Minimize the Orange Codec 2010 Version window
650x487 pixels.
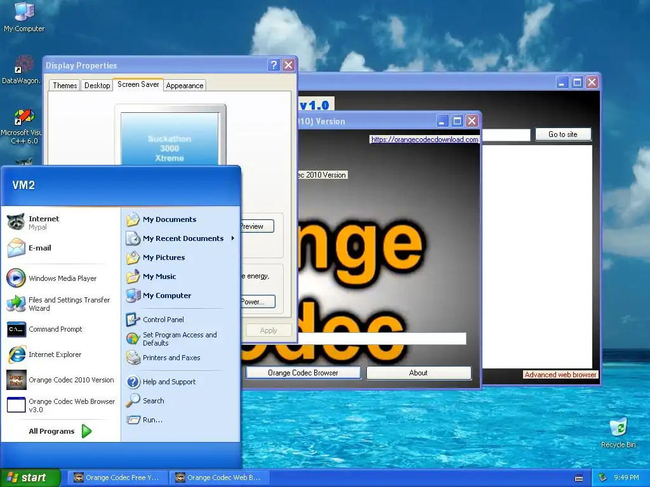pyautogui.click(x=442, y=121)
